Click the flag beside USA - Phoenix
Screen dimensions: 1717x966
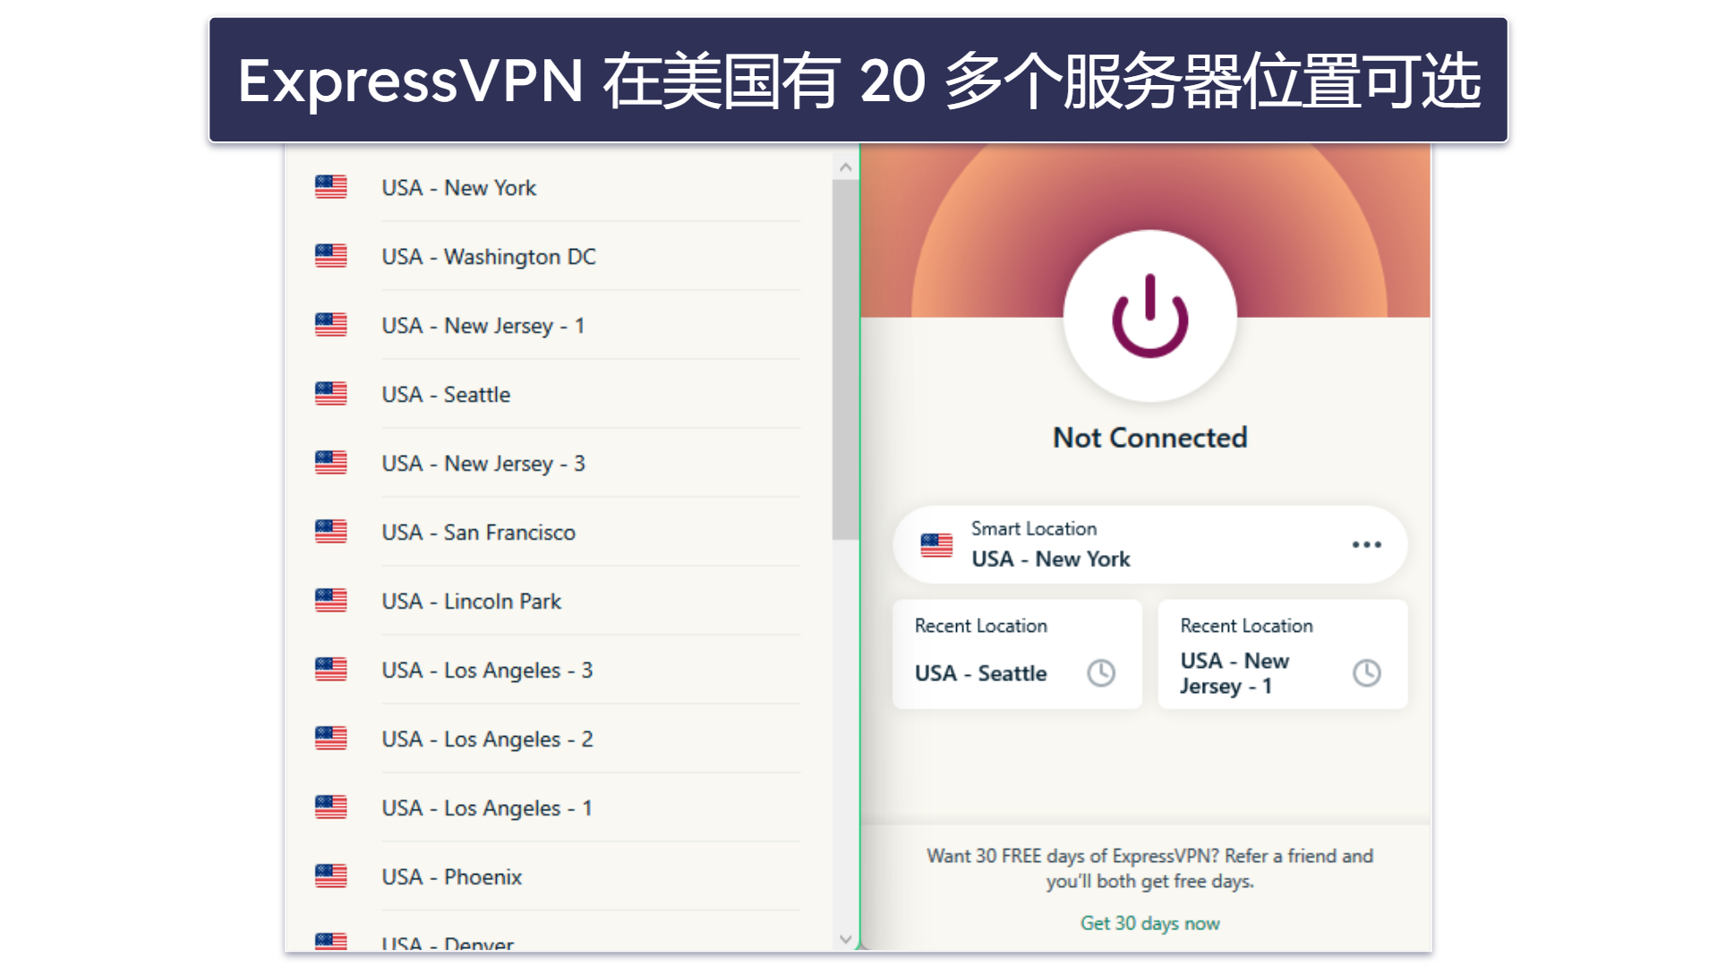point(330,876)
